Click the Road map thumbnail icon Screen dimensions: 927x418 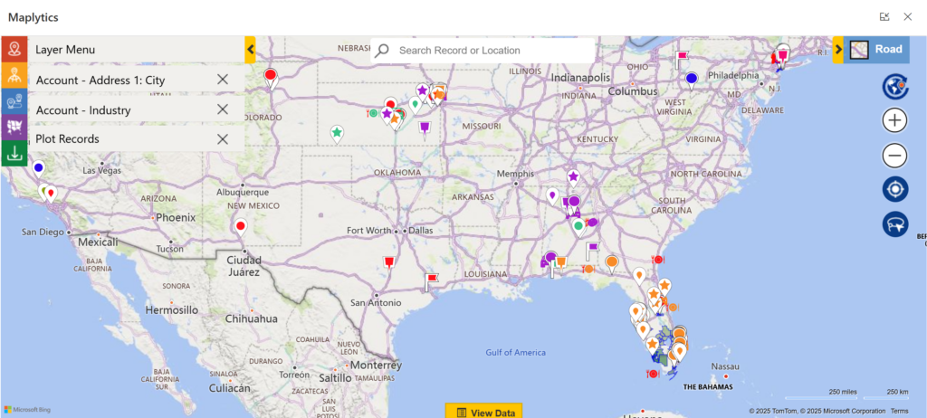point(859,50)
